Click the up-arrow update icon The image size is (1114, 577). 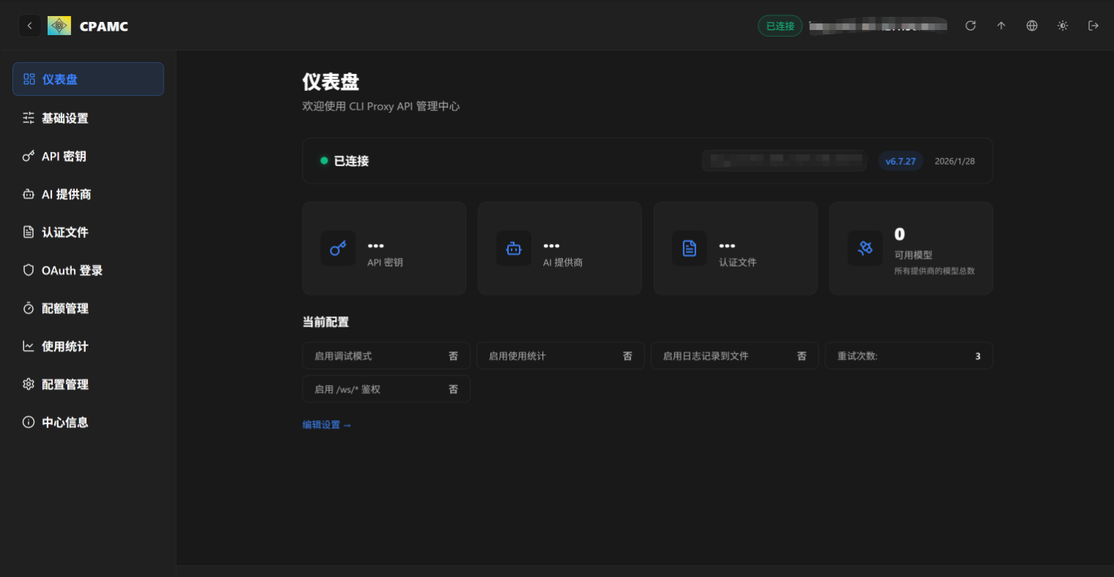coord(1001,26)
